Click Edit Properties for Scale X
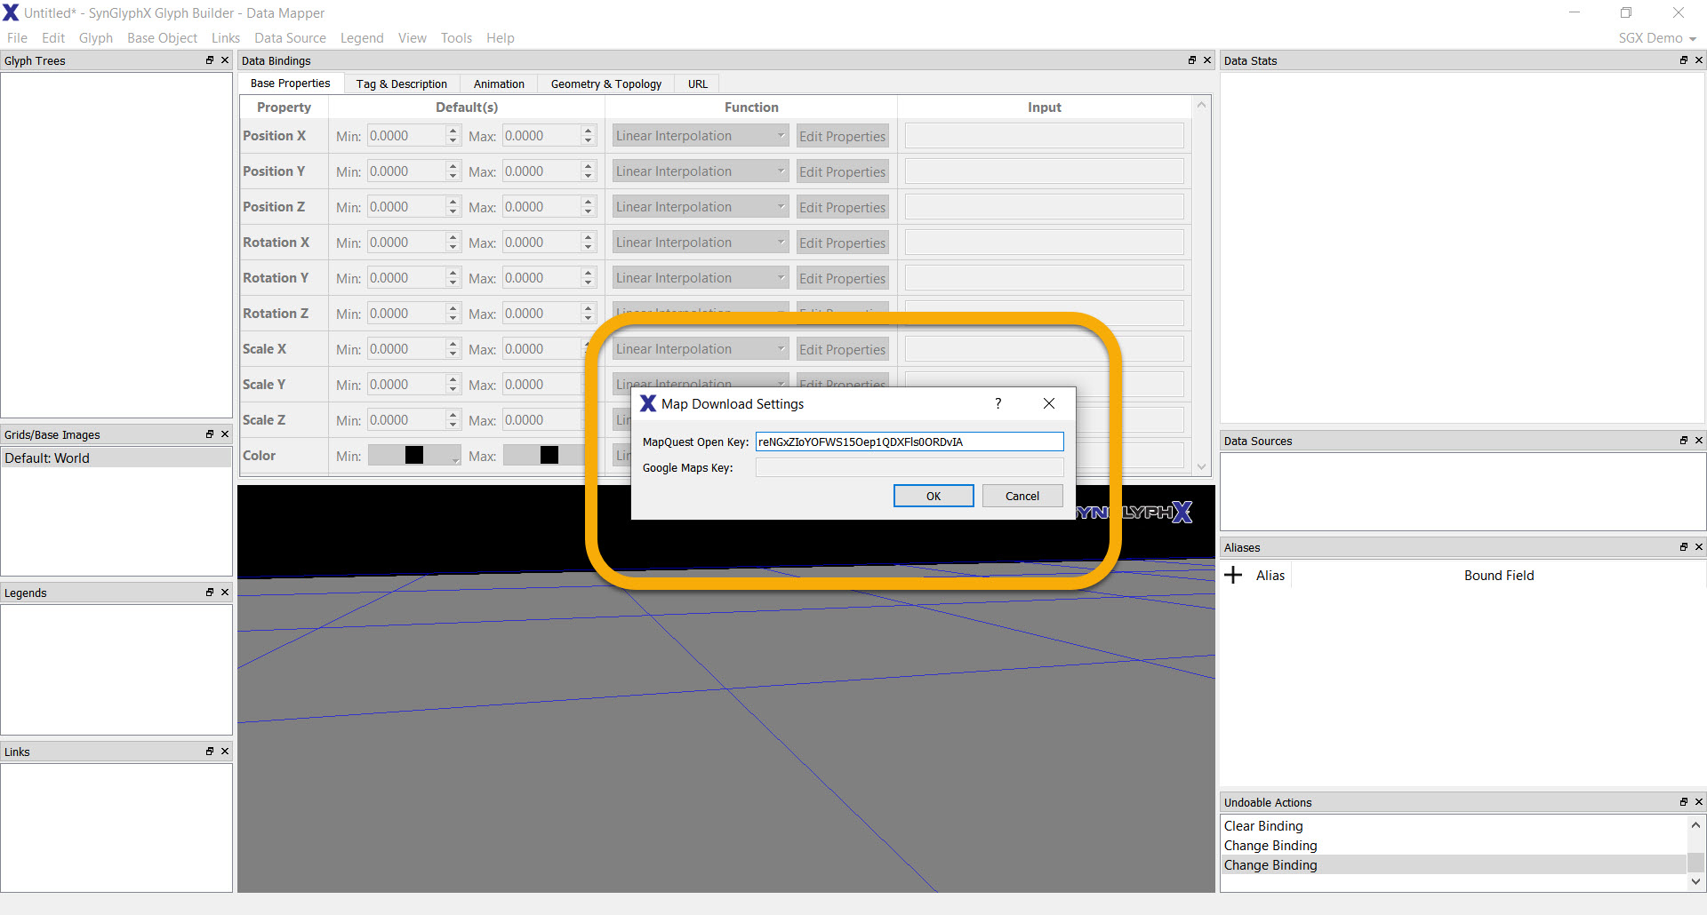1707x915 pixels. tap(843, 349)
